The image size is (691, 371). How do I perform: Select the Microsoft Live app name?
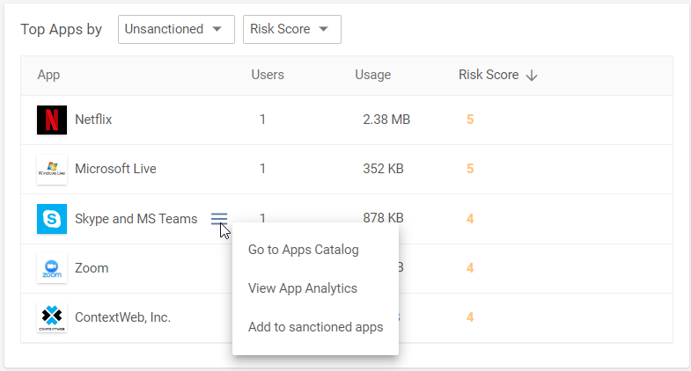[115, 169]
